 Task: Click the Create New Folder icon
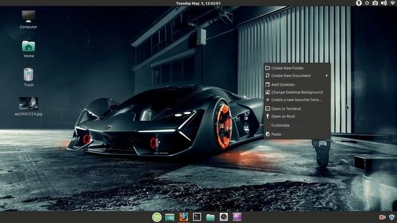click(x=267, y=68)
